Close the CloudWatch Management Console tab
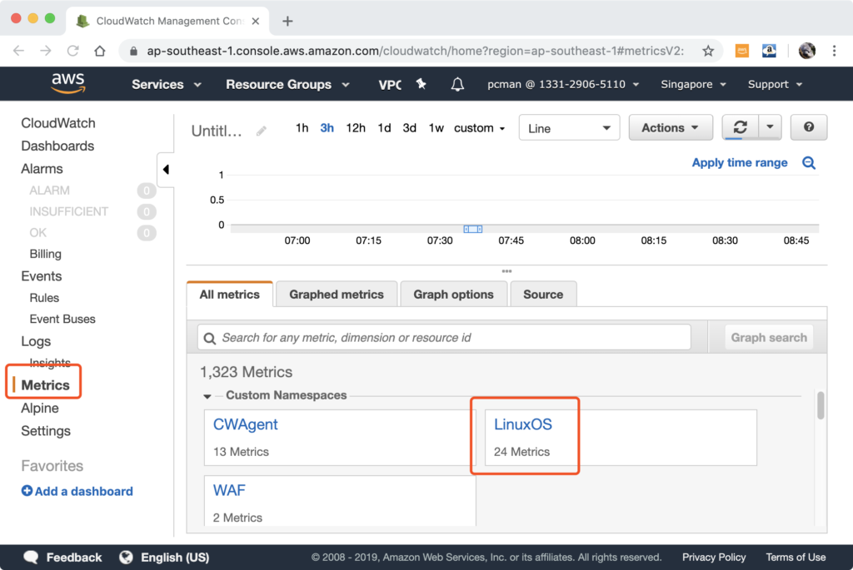This screenshot has width=853, height=570. [x=256, y=21]
